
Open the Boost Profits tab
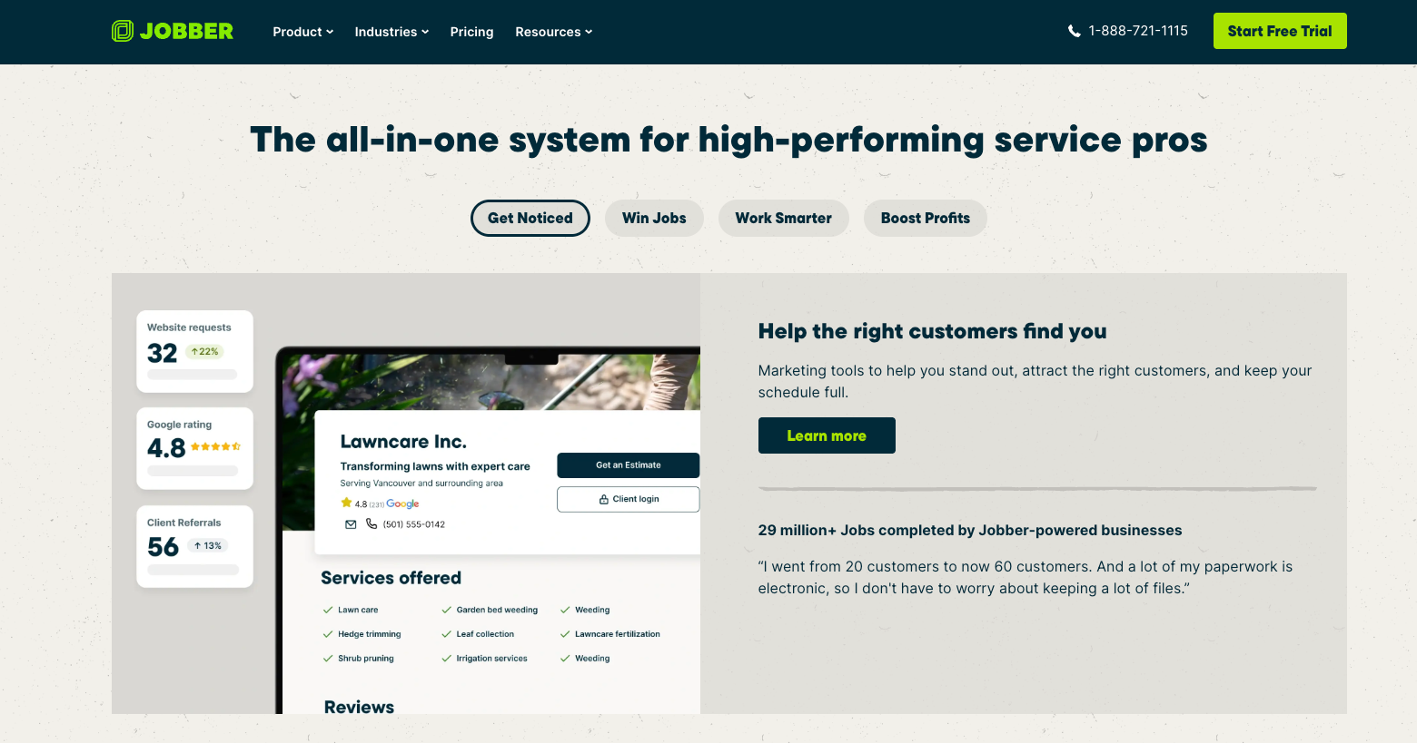click(926, 218)
